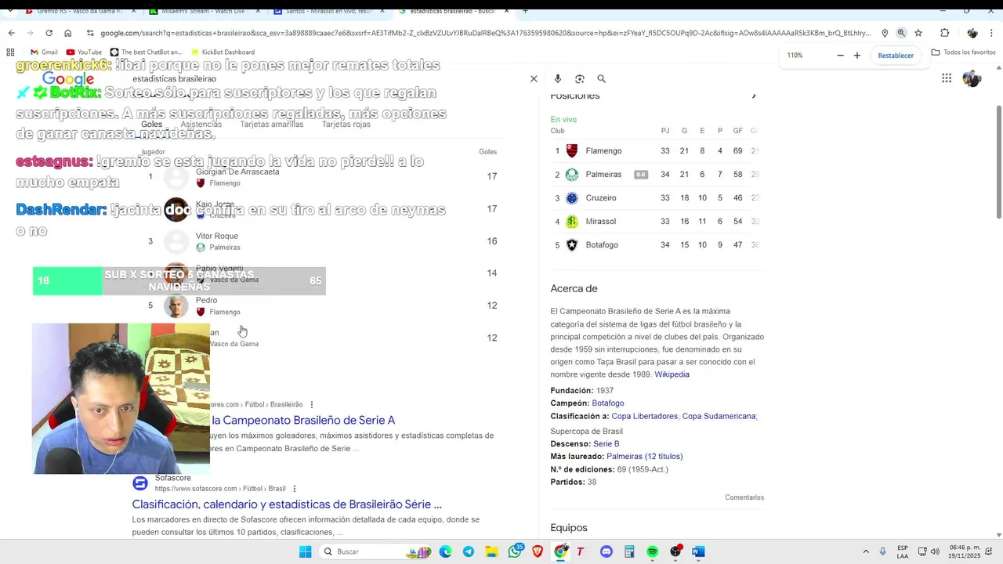Screen dimensions: 1003x564
Task: Open the Gmail bookmark
Action: [x=44, y=52]
